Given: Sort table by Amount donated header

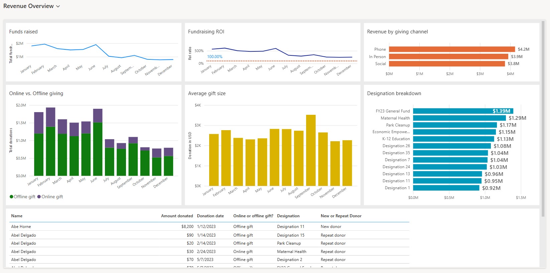Looking at the screenshot, I should click(177, 216).
